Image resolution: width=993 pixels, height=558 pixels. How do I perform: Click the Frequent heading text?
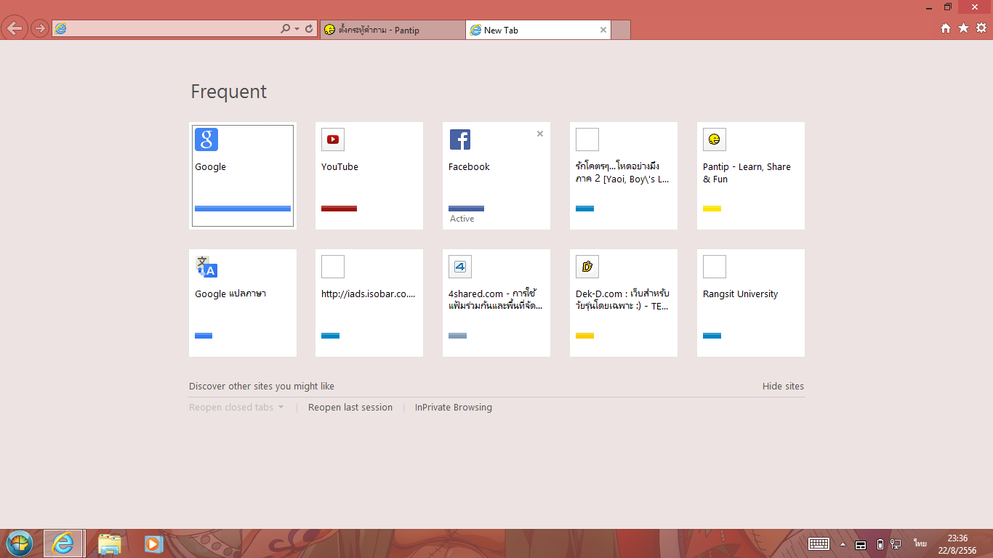(x=228, y=92)
